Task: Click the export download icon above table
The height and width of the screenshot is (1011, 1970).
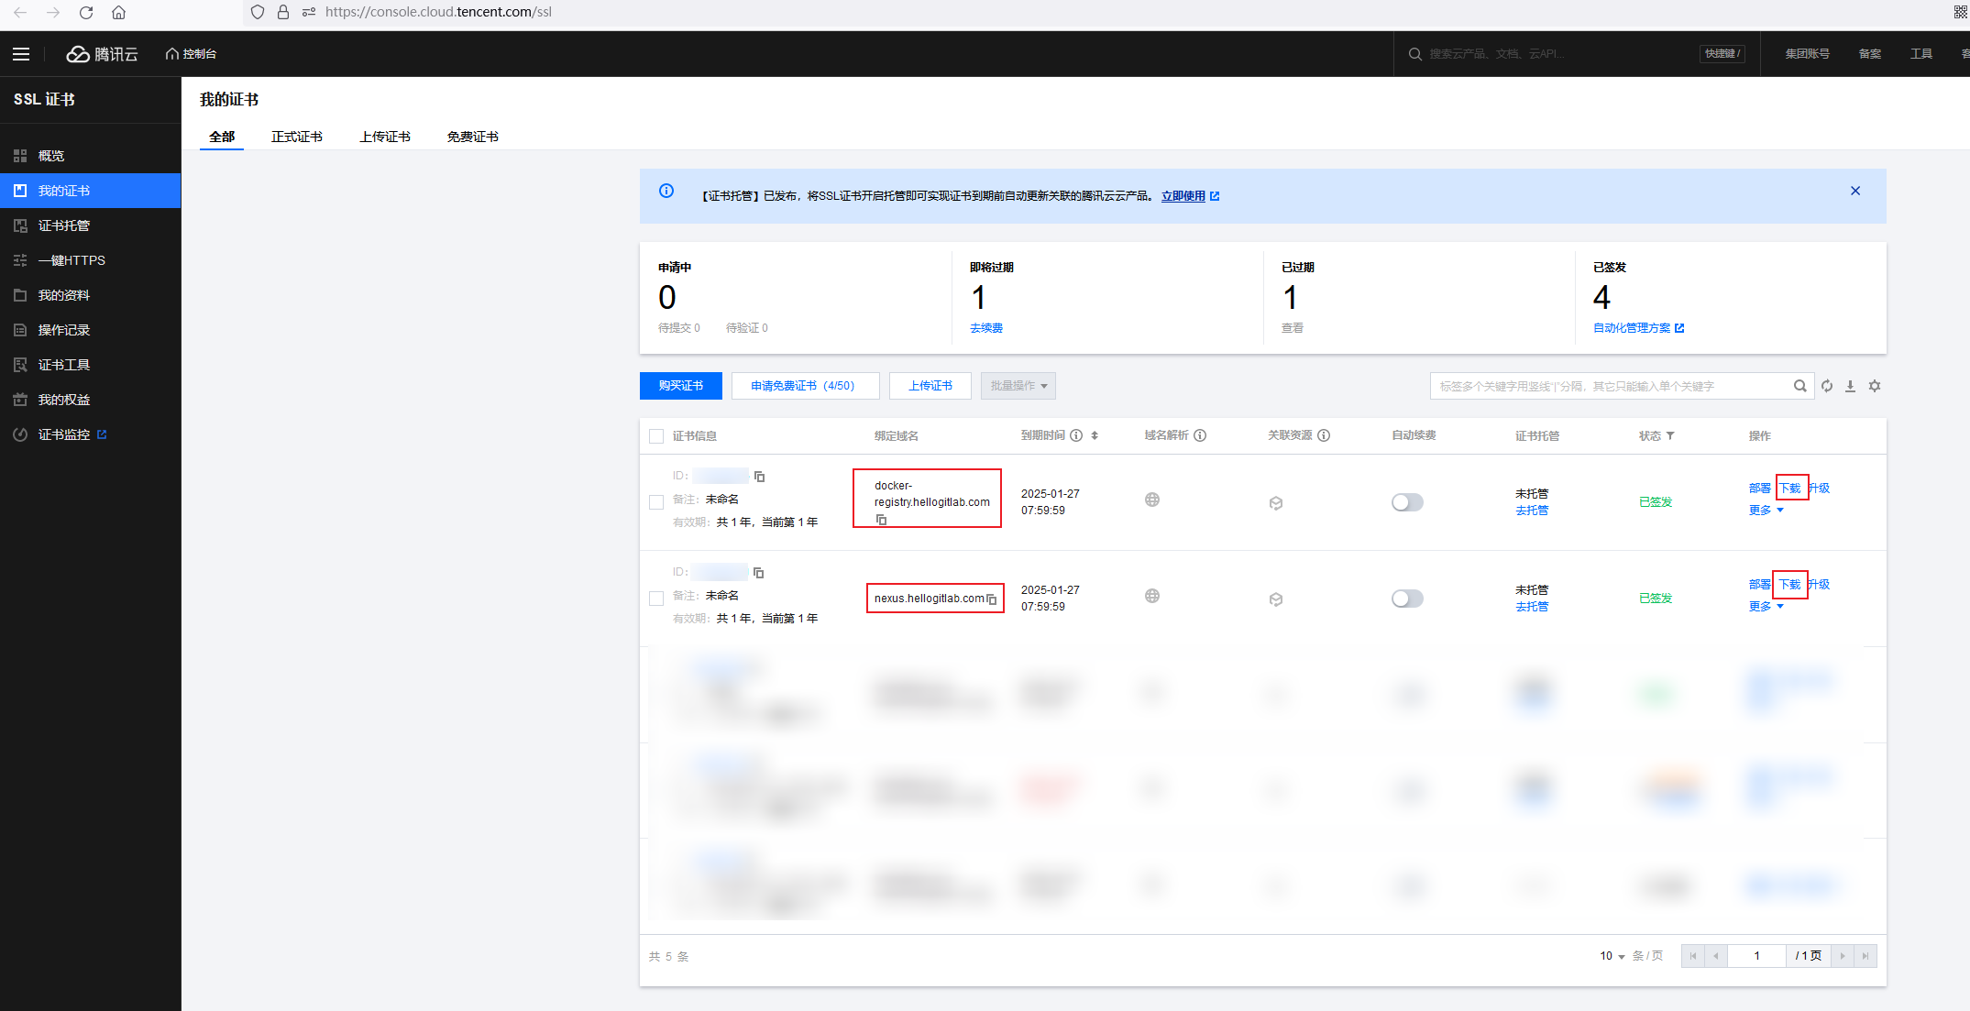Action: 1851,386
